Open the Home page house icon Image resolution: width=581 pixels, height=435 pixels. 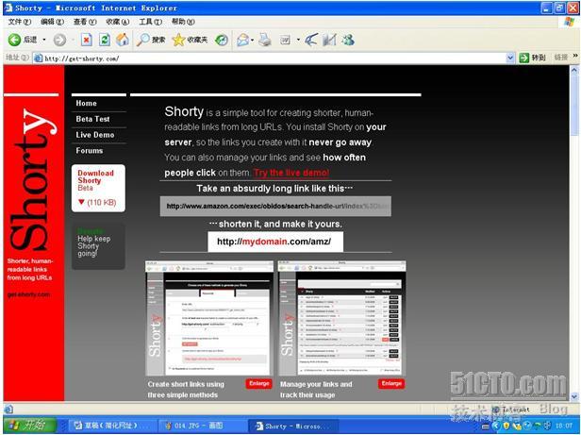123,40
